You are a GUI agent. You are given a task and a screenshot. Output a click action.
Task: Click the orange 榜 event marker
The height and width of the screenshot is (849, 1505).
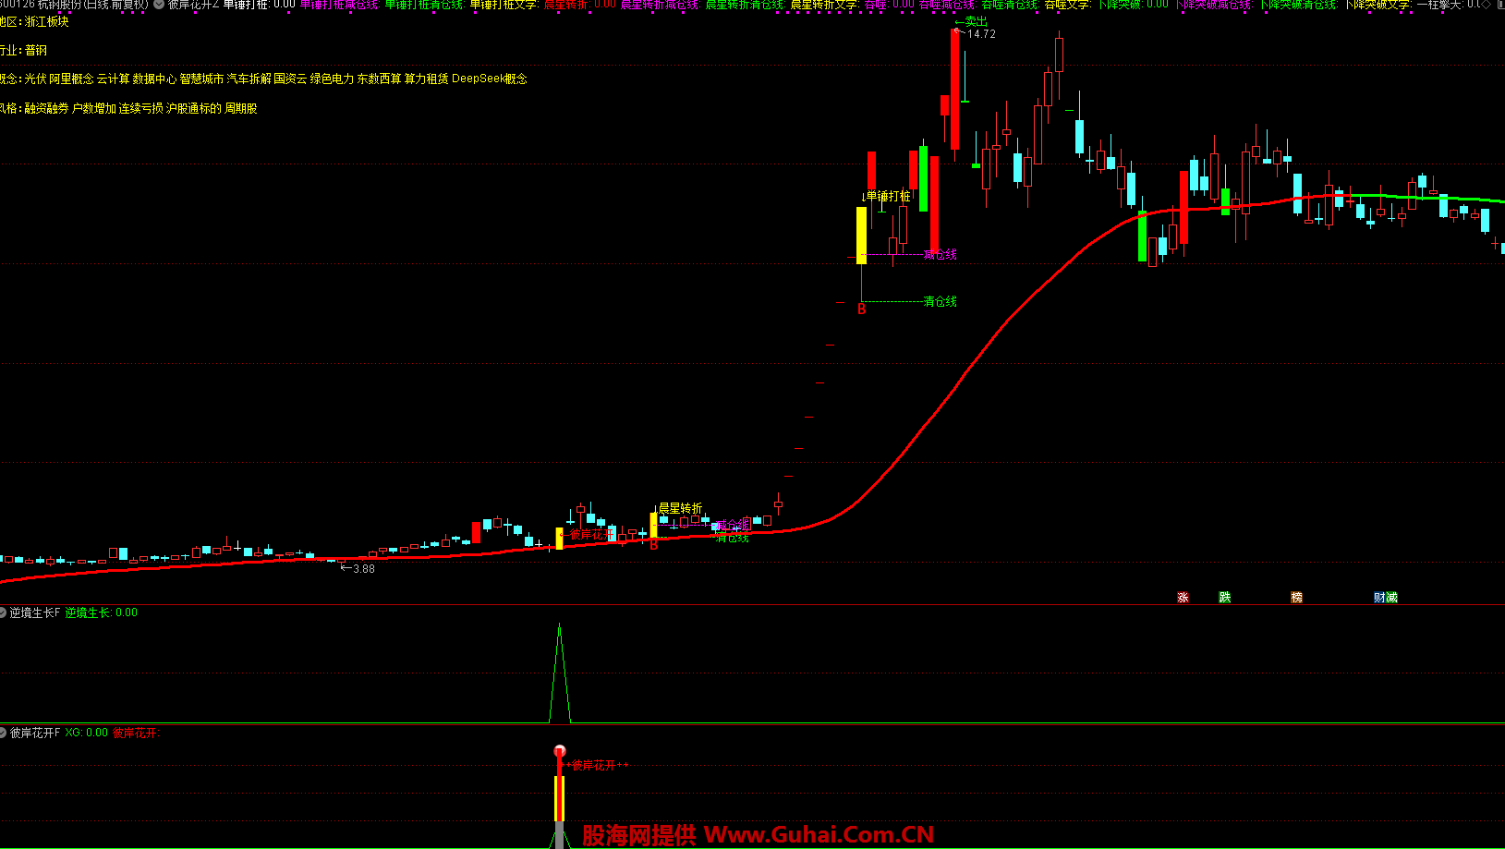click(1296, 598)
